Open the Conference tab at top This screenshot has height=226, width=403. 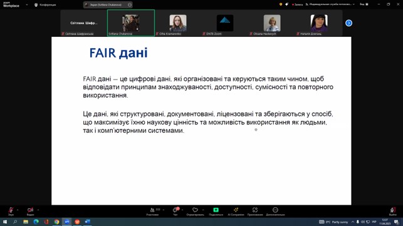[45, 4]
